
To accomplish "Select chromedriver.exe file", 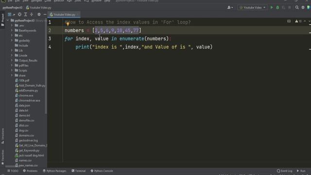I will point(28,101).
